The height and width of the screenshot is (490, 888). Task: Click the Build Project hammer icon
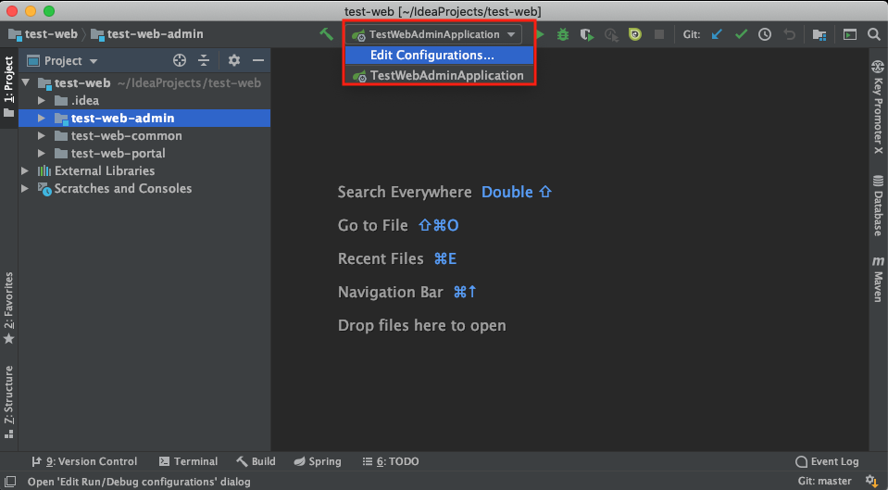(x=326, y=34)
